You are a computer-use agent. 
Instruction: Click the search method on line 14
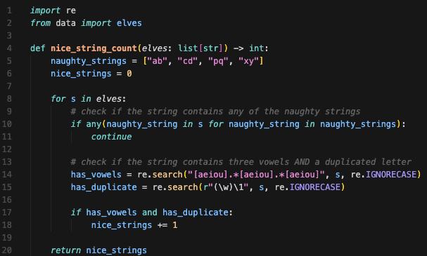coord(167,175)
